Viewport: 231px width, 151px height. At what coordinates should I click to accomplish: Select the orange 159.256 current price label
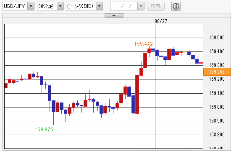(217, 72)
